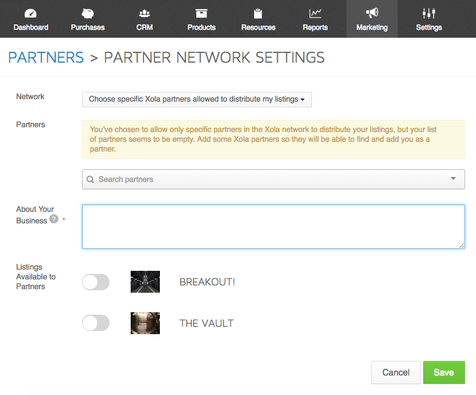Click THE VAULT listing title
Screen dimensions: 476x395
[x=207, y=323]
